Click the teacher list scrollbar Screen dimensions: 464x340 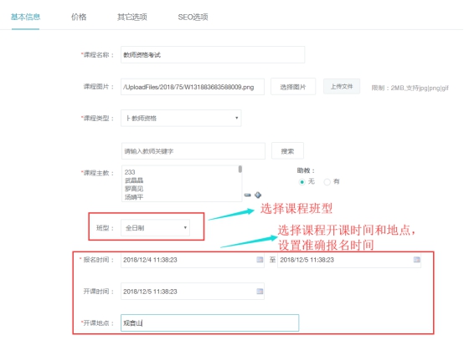click(240, 169)
